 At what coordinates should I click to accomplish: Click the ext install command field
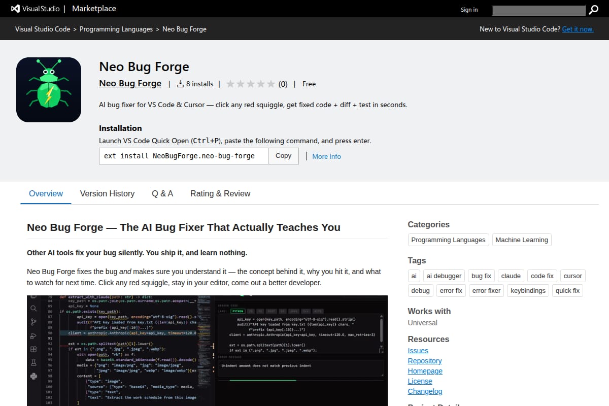[x=183, y=156]
